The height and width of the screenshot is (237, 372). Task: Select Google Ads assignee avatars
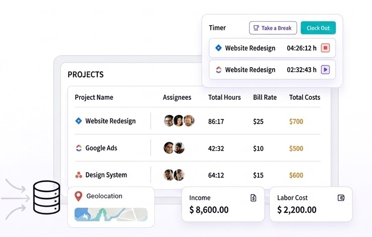tap(174, 148)
